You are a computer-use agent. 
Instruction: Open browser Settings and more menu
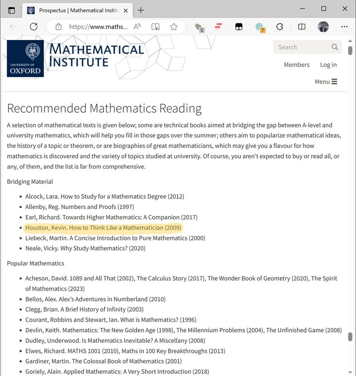[x=344, y=27]
